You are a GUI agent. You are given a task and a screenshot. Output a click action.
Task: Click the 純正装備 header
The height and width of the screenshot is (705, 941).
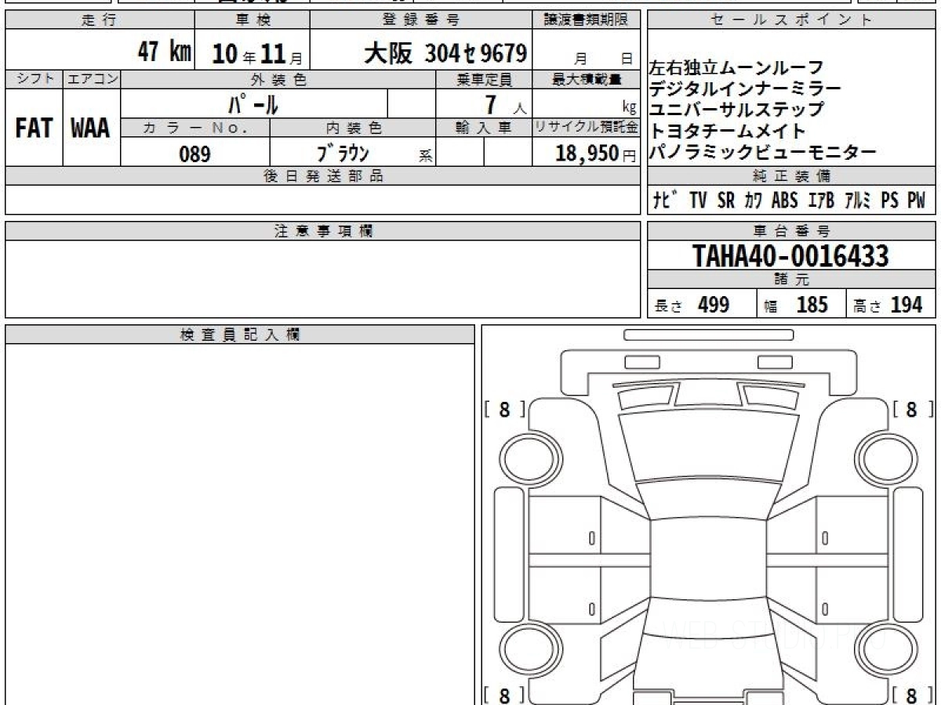tap(792, 176)
